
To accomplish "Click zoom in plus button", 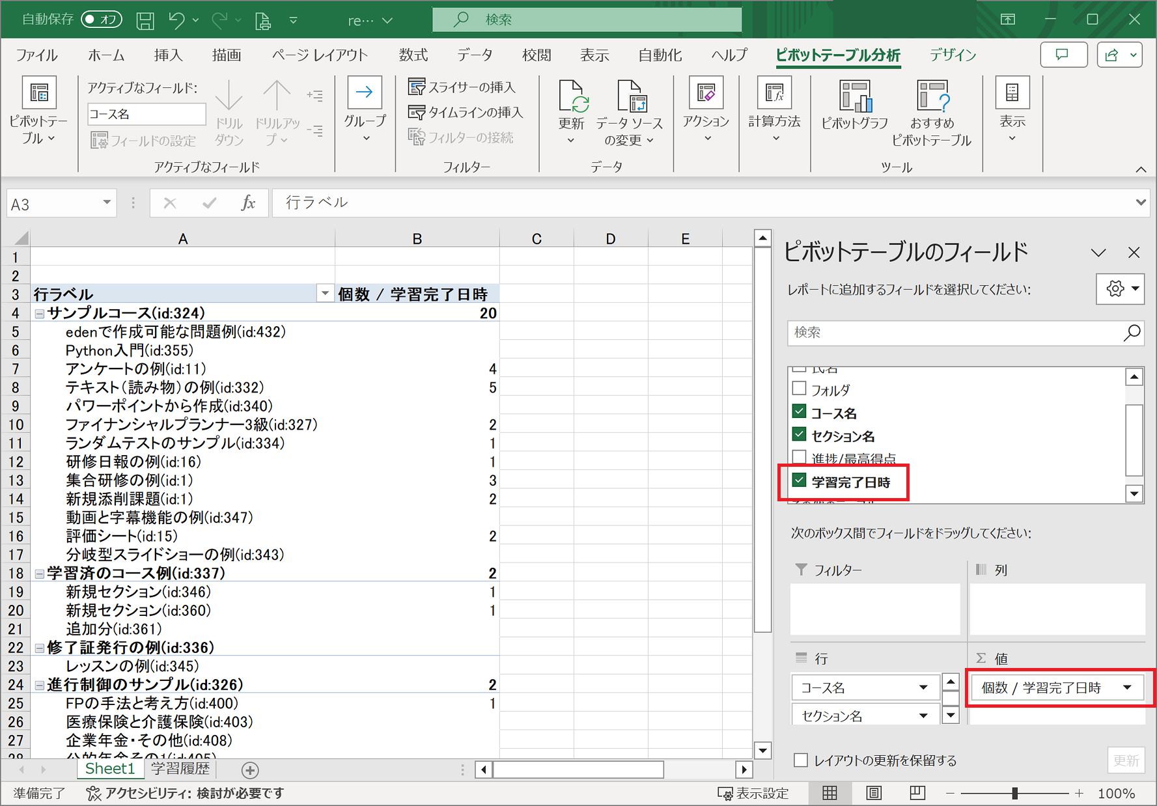I will pos(1079,793).
